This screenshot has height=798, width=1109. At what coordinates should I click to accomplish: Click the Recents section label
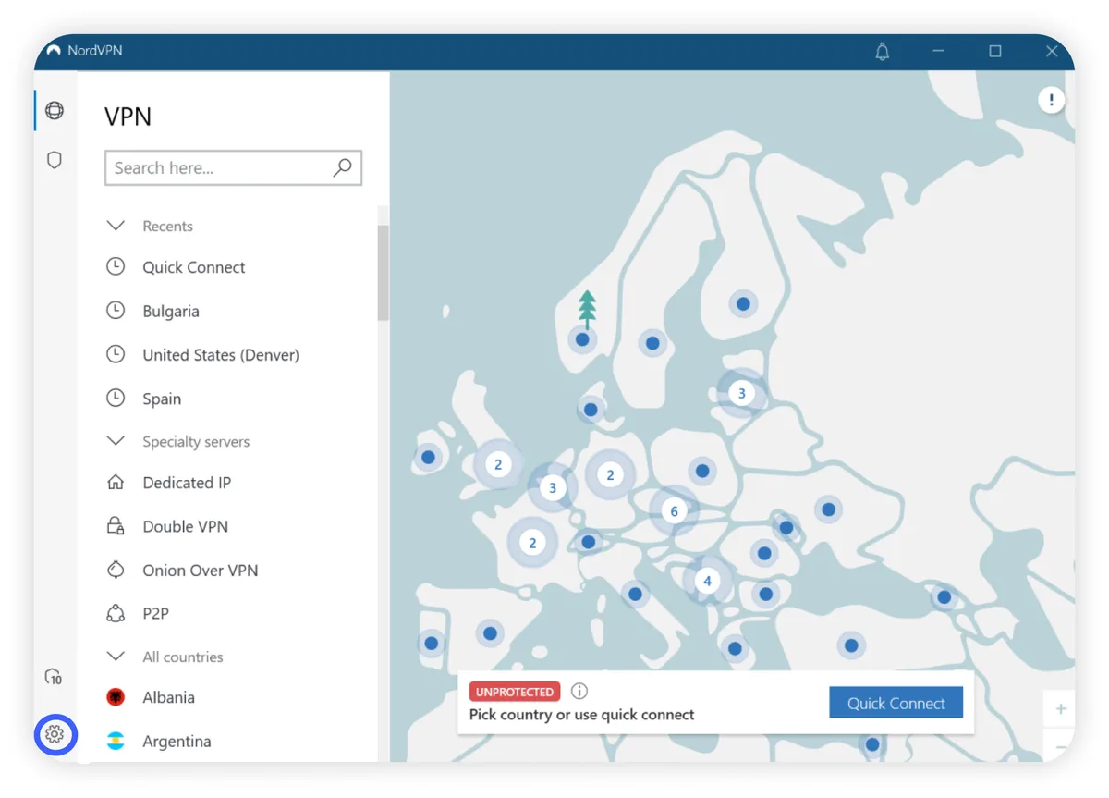click(x=167, y=227)
